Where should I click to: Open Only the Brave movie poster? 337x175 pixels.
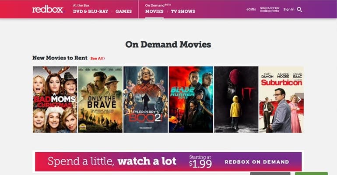point(100,99)
